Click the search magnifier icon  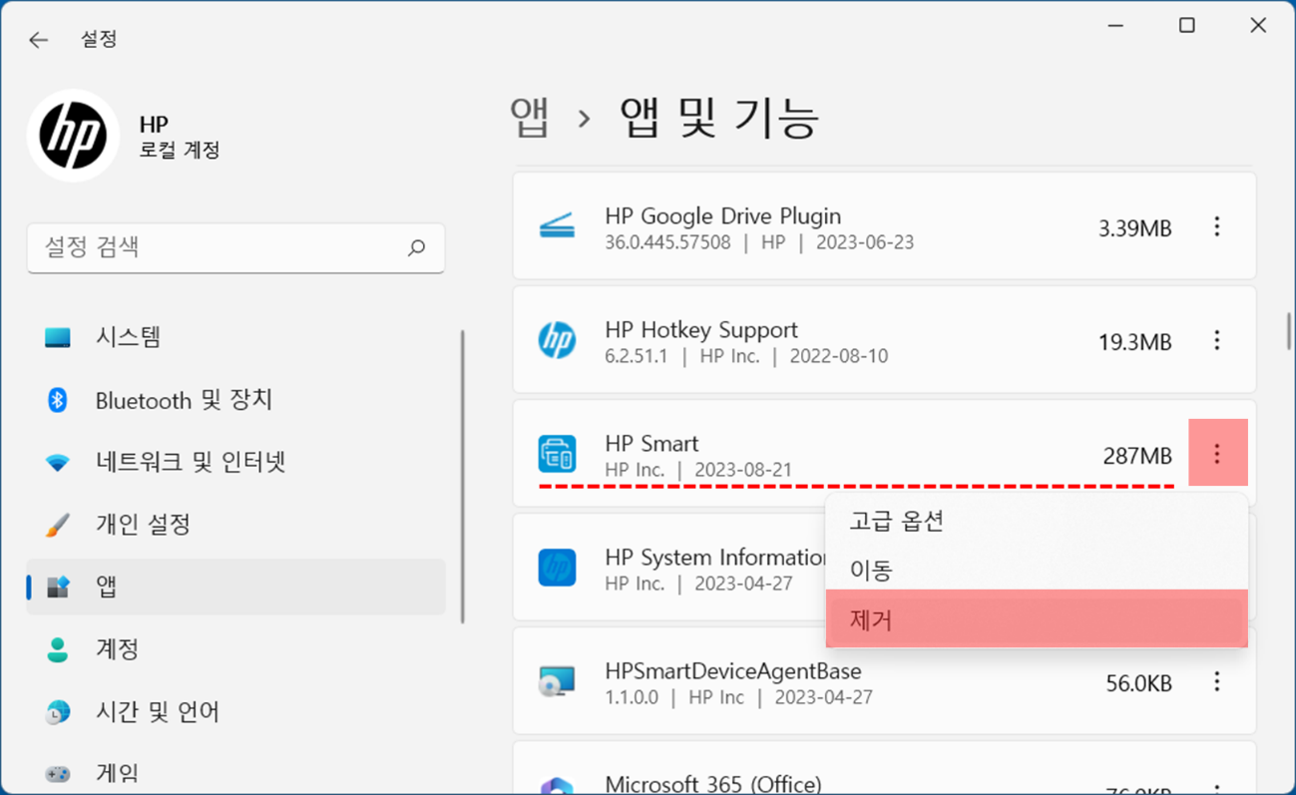tap(416, 247)
